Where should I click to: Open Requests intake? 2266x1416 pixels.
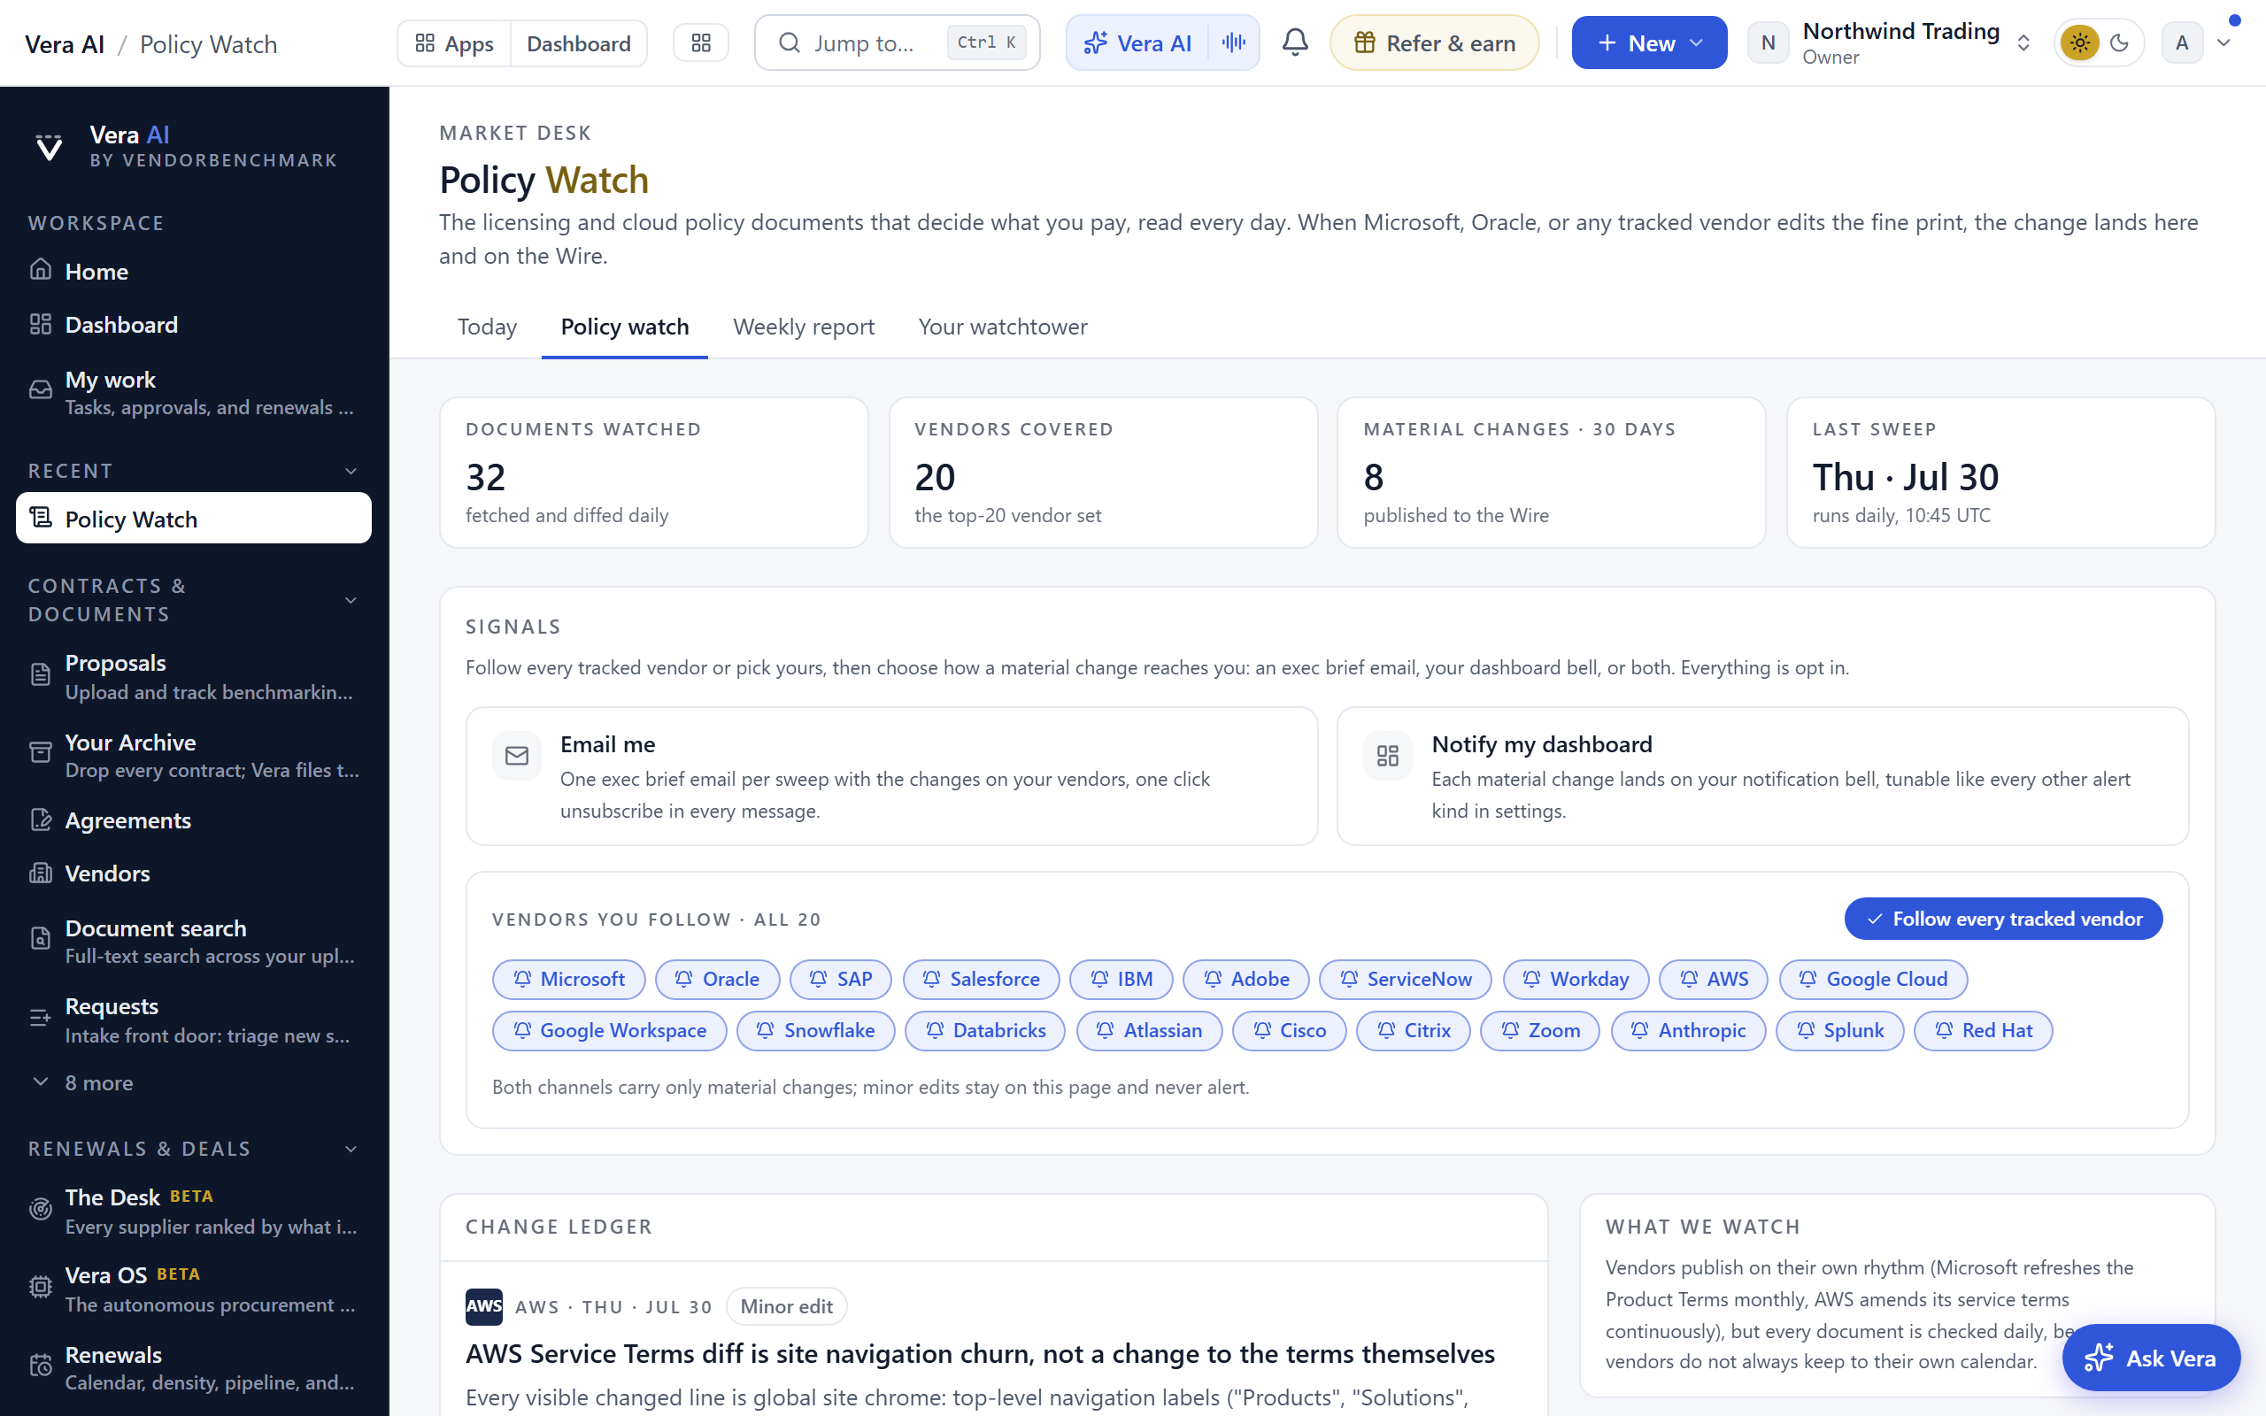pyautogui.click(x=194, y=1019)
